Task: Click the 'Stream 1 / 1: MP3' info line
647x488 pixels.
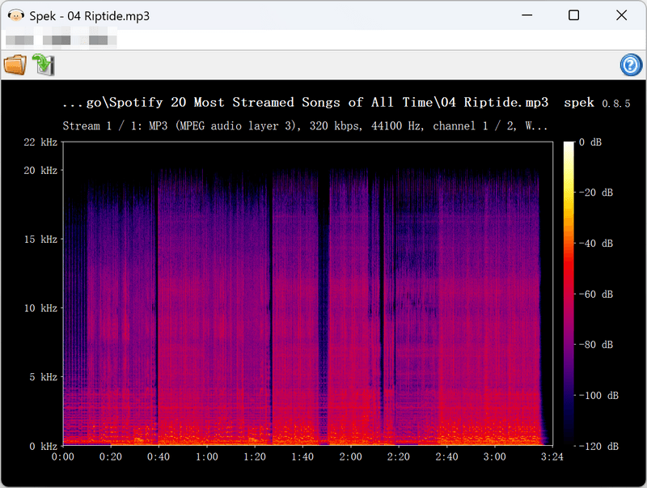Action: [306, 126]
